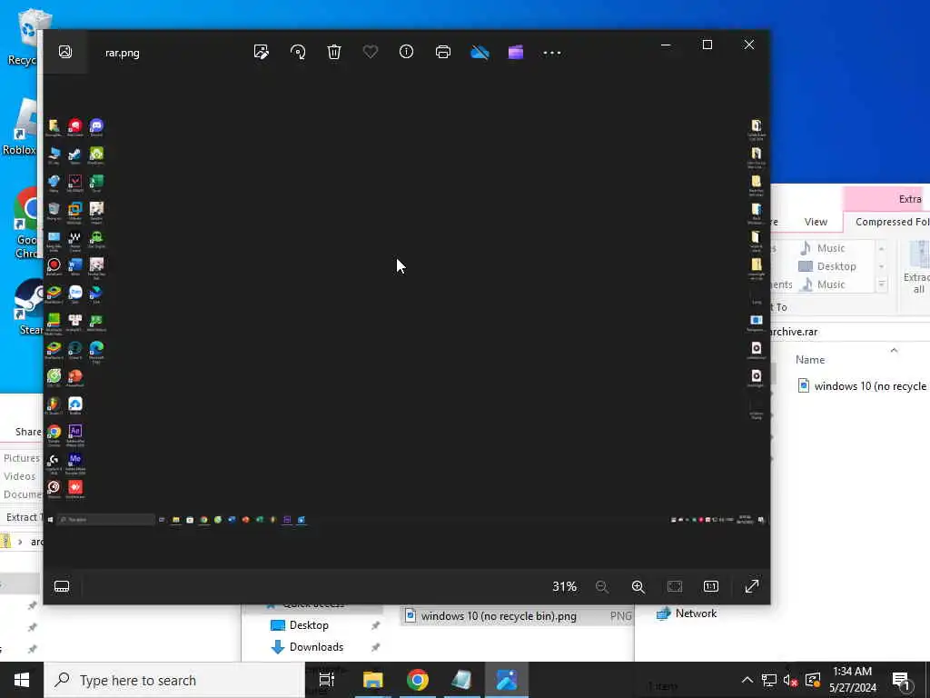Open the View tab in Explorer ribbon
The width and height of the screenshot is (930, 698).
816,222
